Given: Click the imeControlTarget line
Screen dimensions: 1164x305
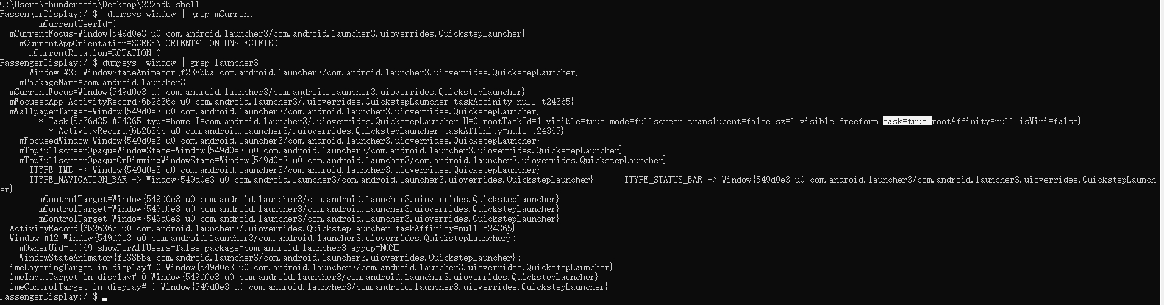Looking at the screenshot, I should tap(309, 287).
